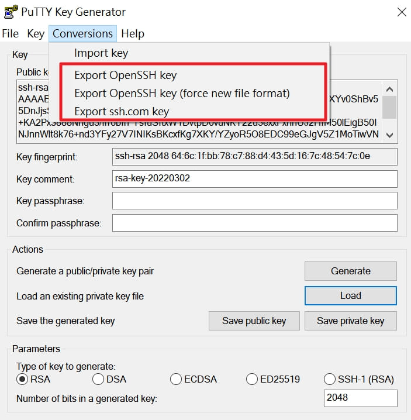Click 'Load an existing private key file' text
411x420 pixels.
pos(80,297)
